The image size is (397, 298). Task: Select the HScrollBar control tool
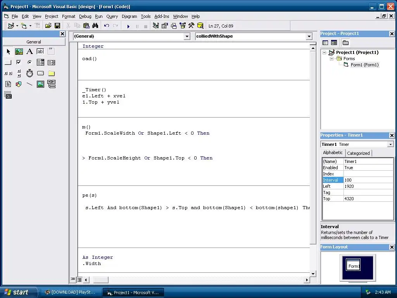click(x=8, y=73)
